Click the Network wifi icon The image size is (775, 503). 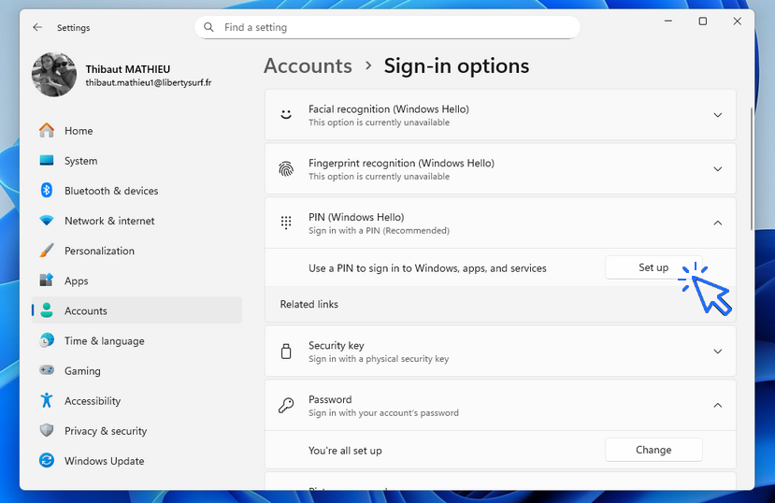(47, 221)
